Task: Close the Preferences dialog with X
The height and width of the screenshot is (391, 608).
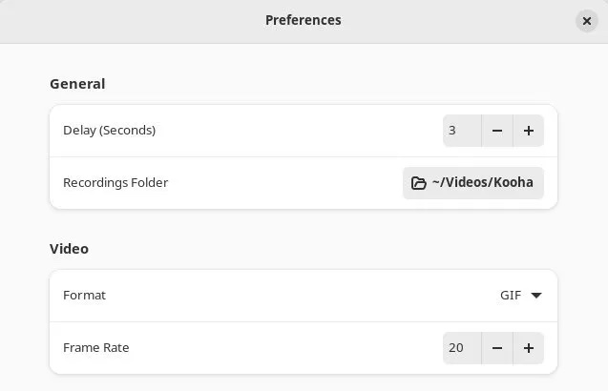Action: pyautogui.click(x=587, y=21)
